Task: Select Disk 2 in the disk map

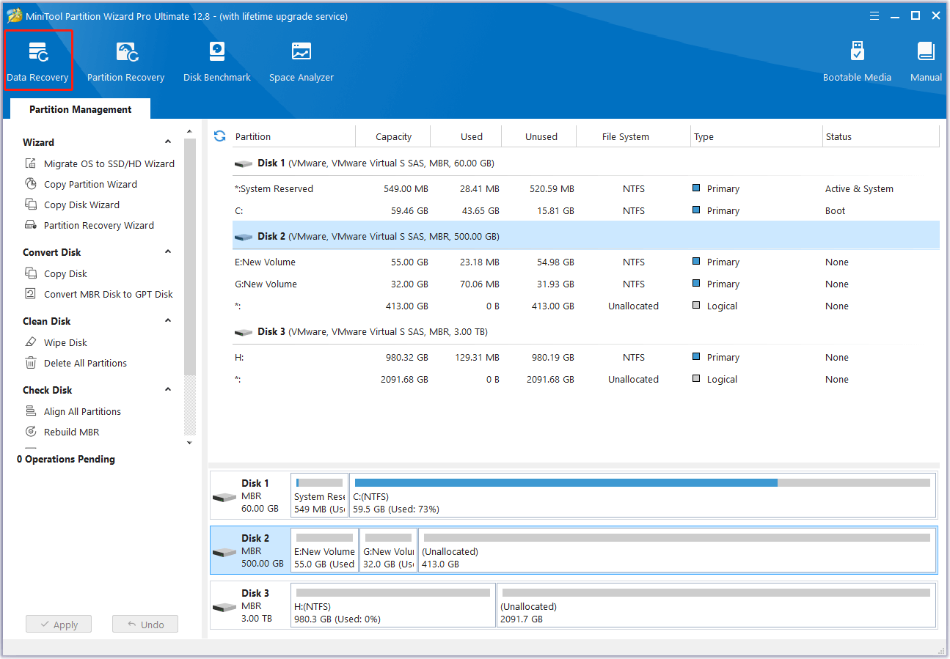Action: 249,550
